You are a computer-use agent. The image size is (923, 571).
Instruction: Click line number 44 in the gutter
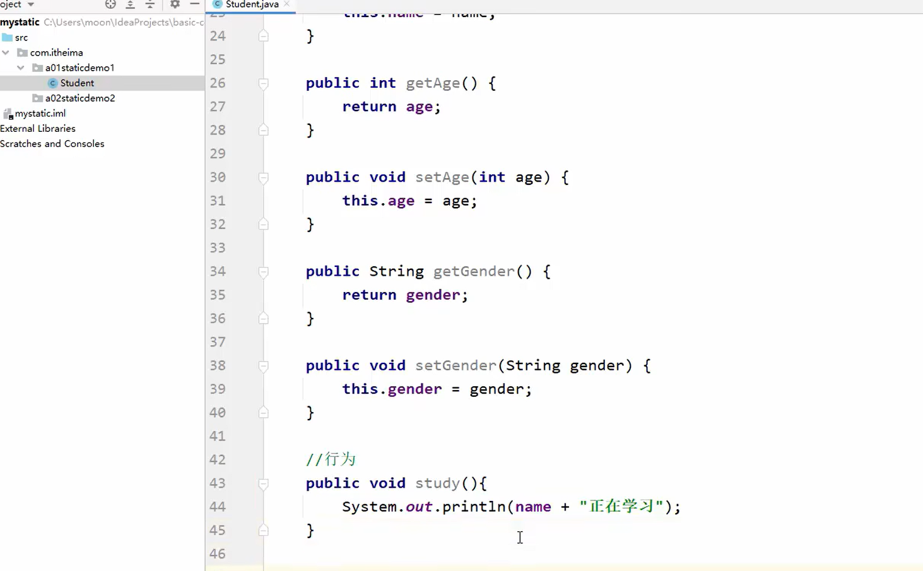pyautogui.click(x=217, y=507)
